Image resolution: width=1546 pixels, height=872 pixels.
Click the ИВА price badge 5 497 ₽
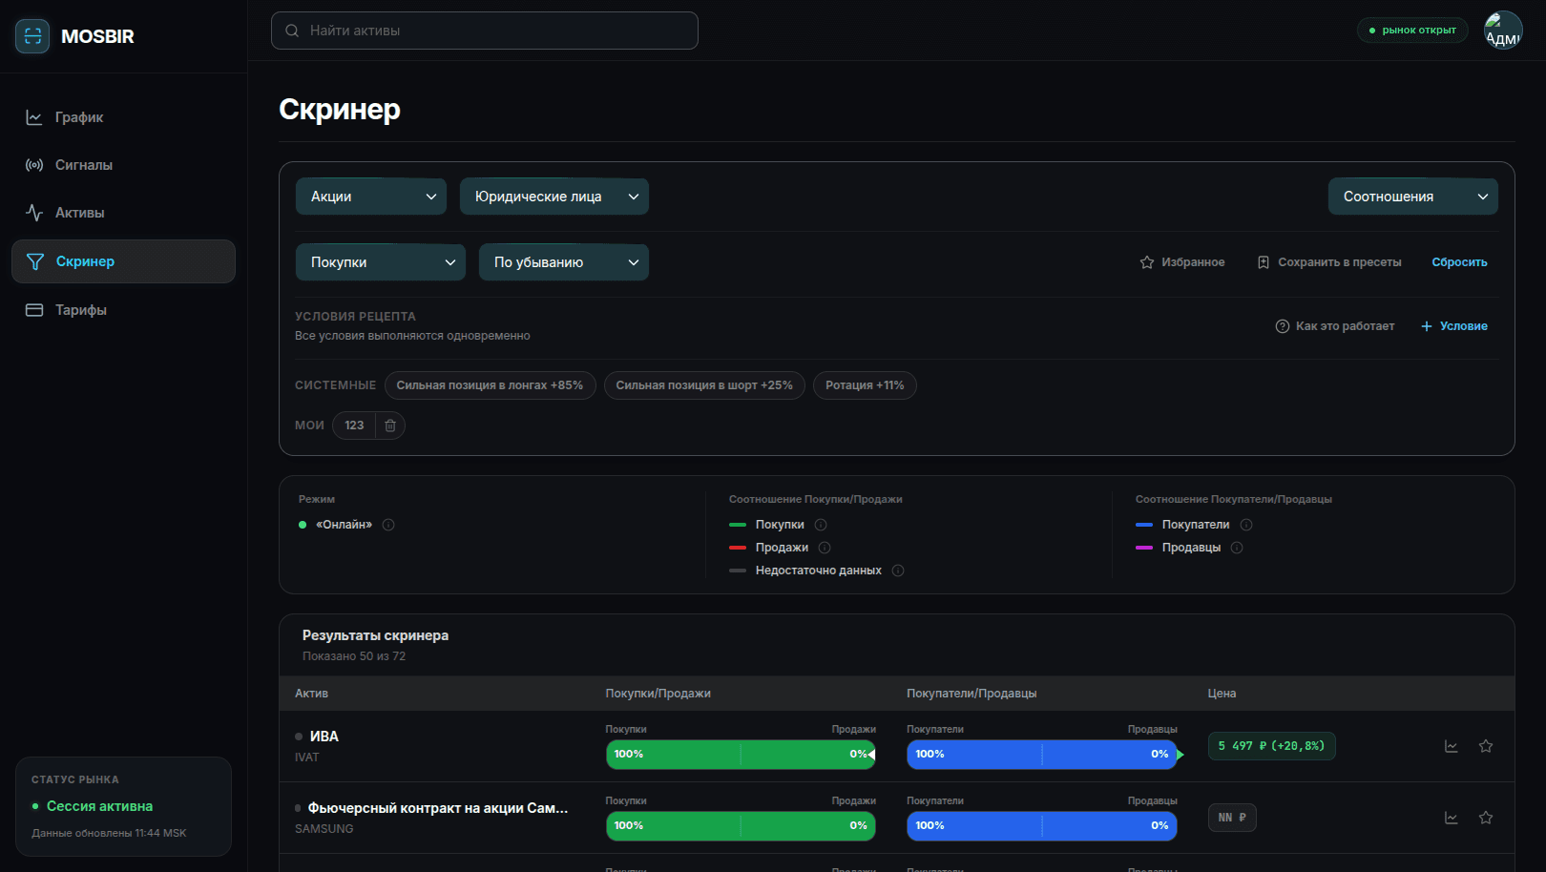pos(1272,746)
